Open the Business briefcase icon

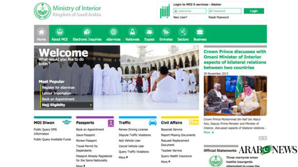[200, 32]
